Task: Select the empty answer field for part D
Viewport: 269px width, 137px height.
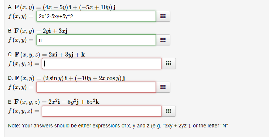Action: pos(96,87)
